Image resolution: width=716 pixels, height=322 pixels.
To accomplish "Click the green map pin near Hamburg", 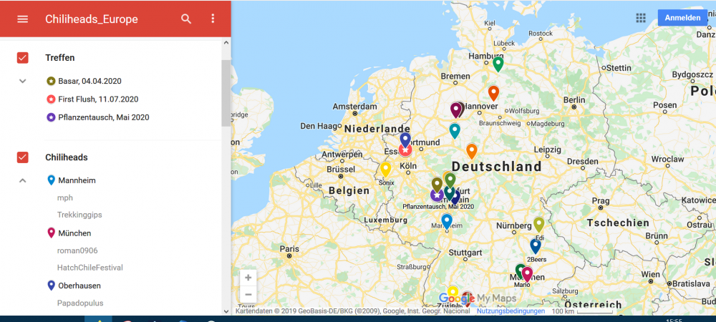I will click(498, 64).
